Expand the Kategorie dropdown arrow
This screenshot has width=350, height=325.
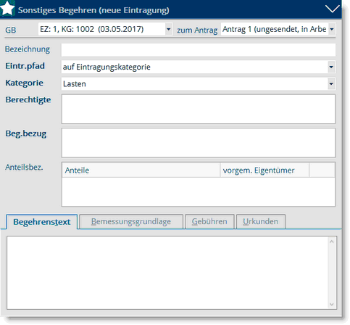point(331,83)
